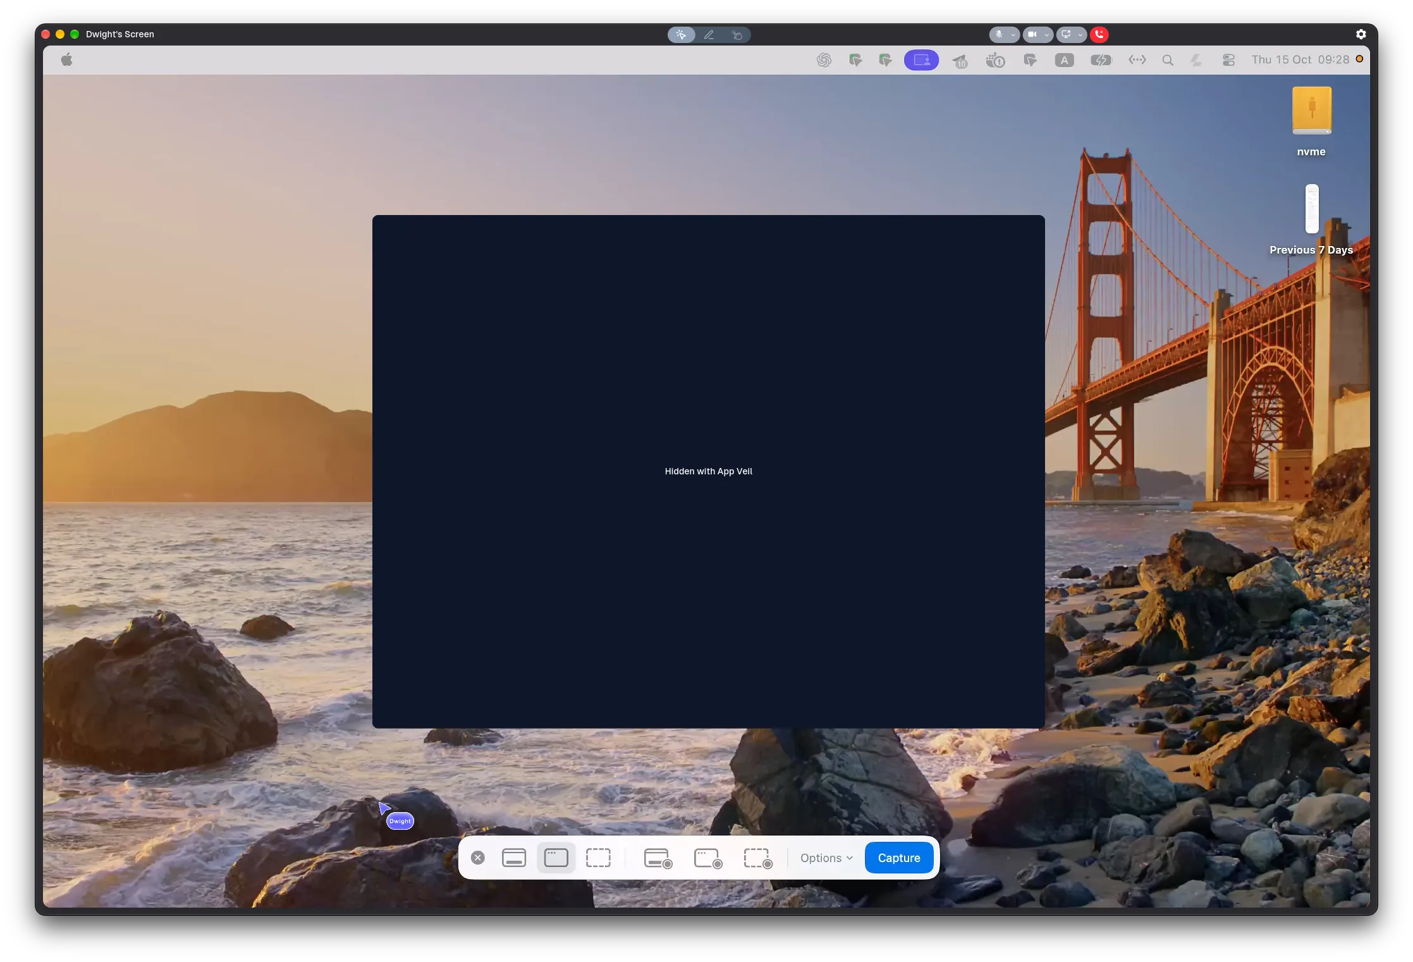Image resolution: width=1413 pixels, height=962 pixels.
Task: Select the hand tap mode in title bar
Action: 737,35
